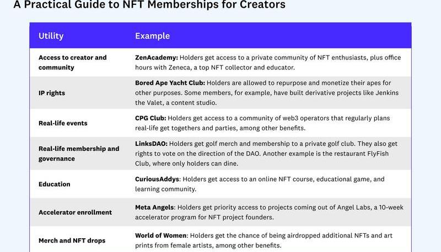Click the 'Access to creator and community' cell

(72, 62)
